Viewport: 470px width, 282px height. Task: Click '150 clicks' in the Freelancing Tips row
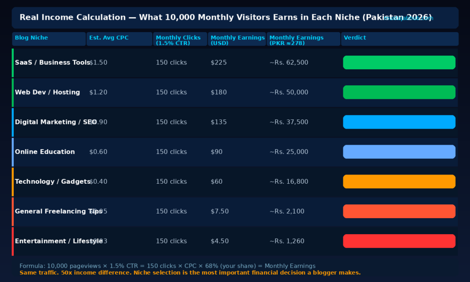[172, 211]
